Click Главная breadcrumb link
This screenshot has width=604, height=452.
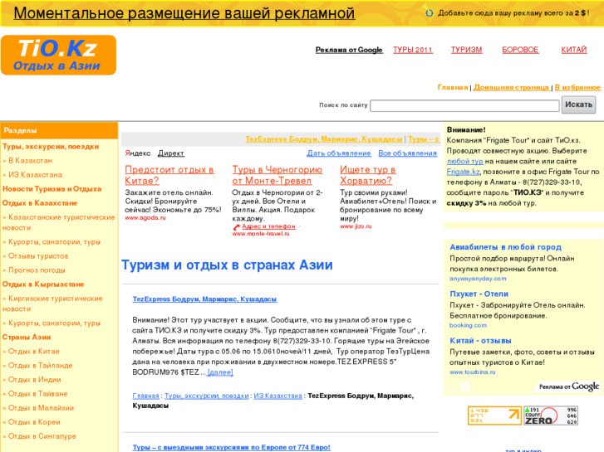tap(145, 396)
